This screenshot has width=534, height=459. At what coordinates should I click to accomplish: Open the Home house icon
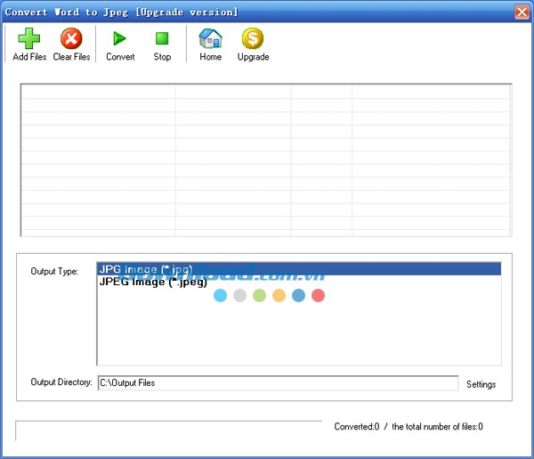210,39
